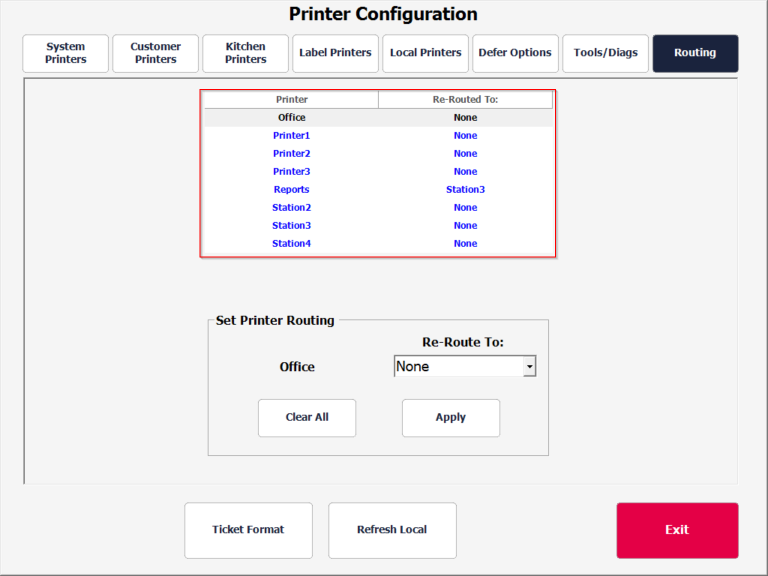Switch to Customer Printers tab
The height and width of the screenshot is (576, 768).
(x=155, y=53)
